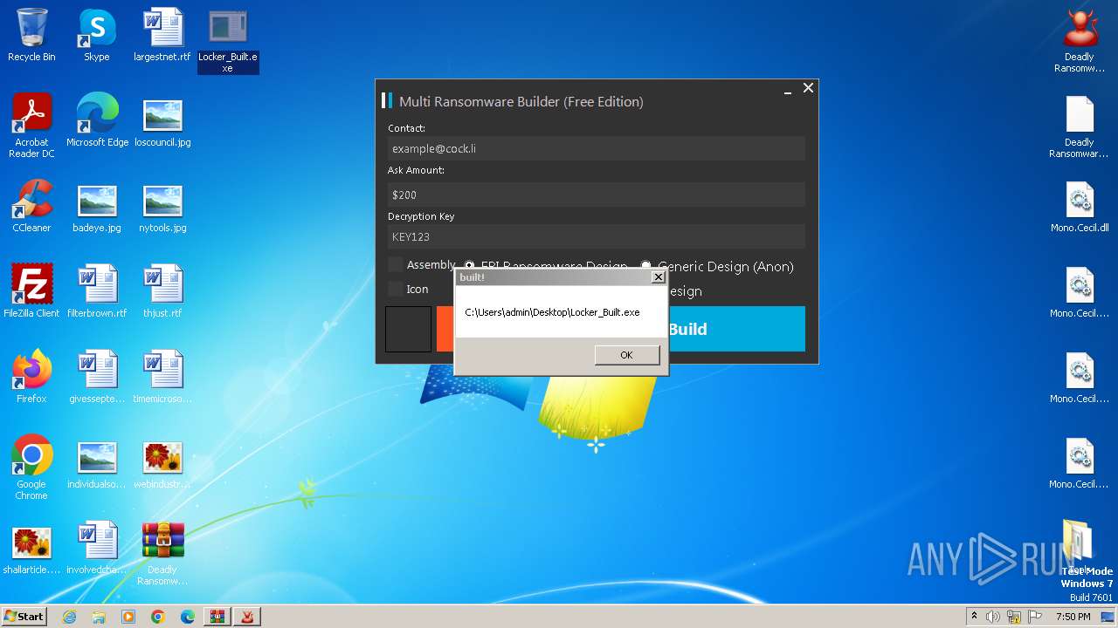Select the individualso... image file
This screenshot has width=1118, height=628.
coord(97,464)
